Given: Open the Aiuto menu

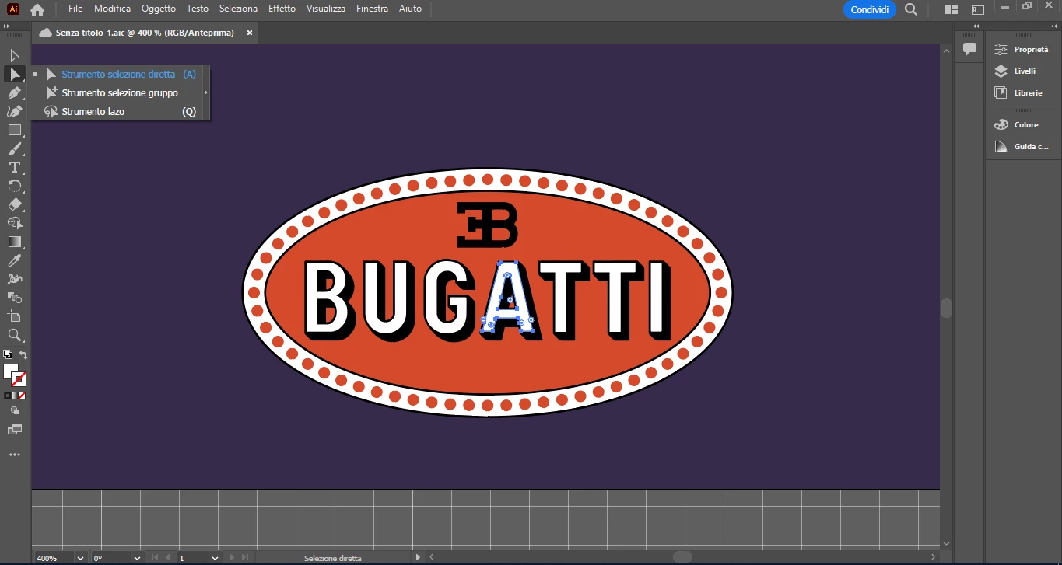Looking at the screenshot, I should point(410,9).
